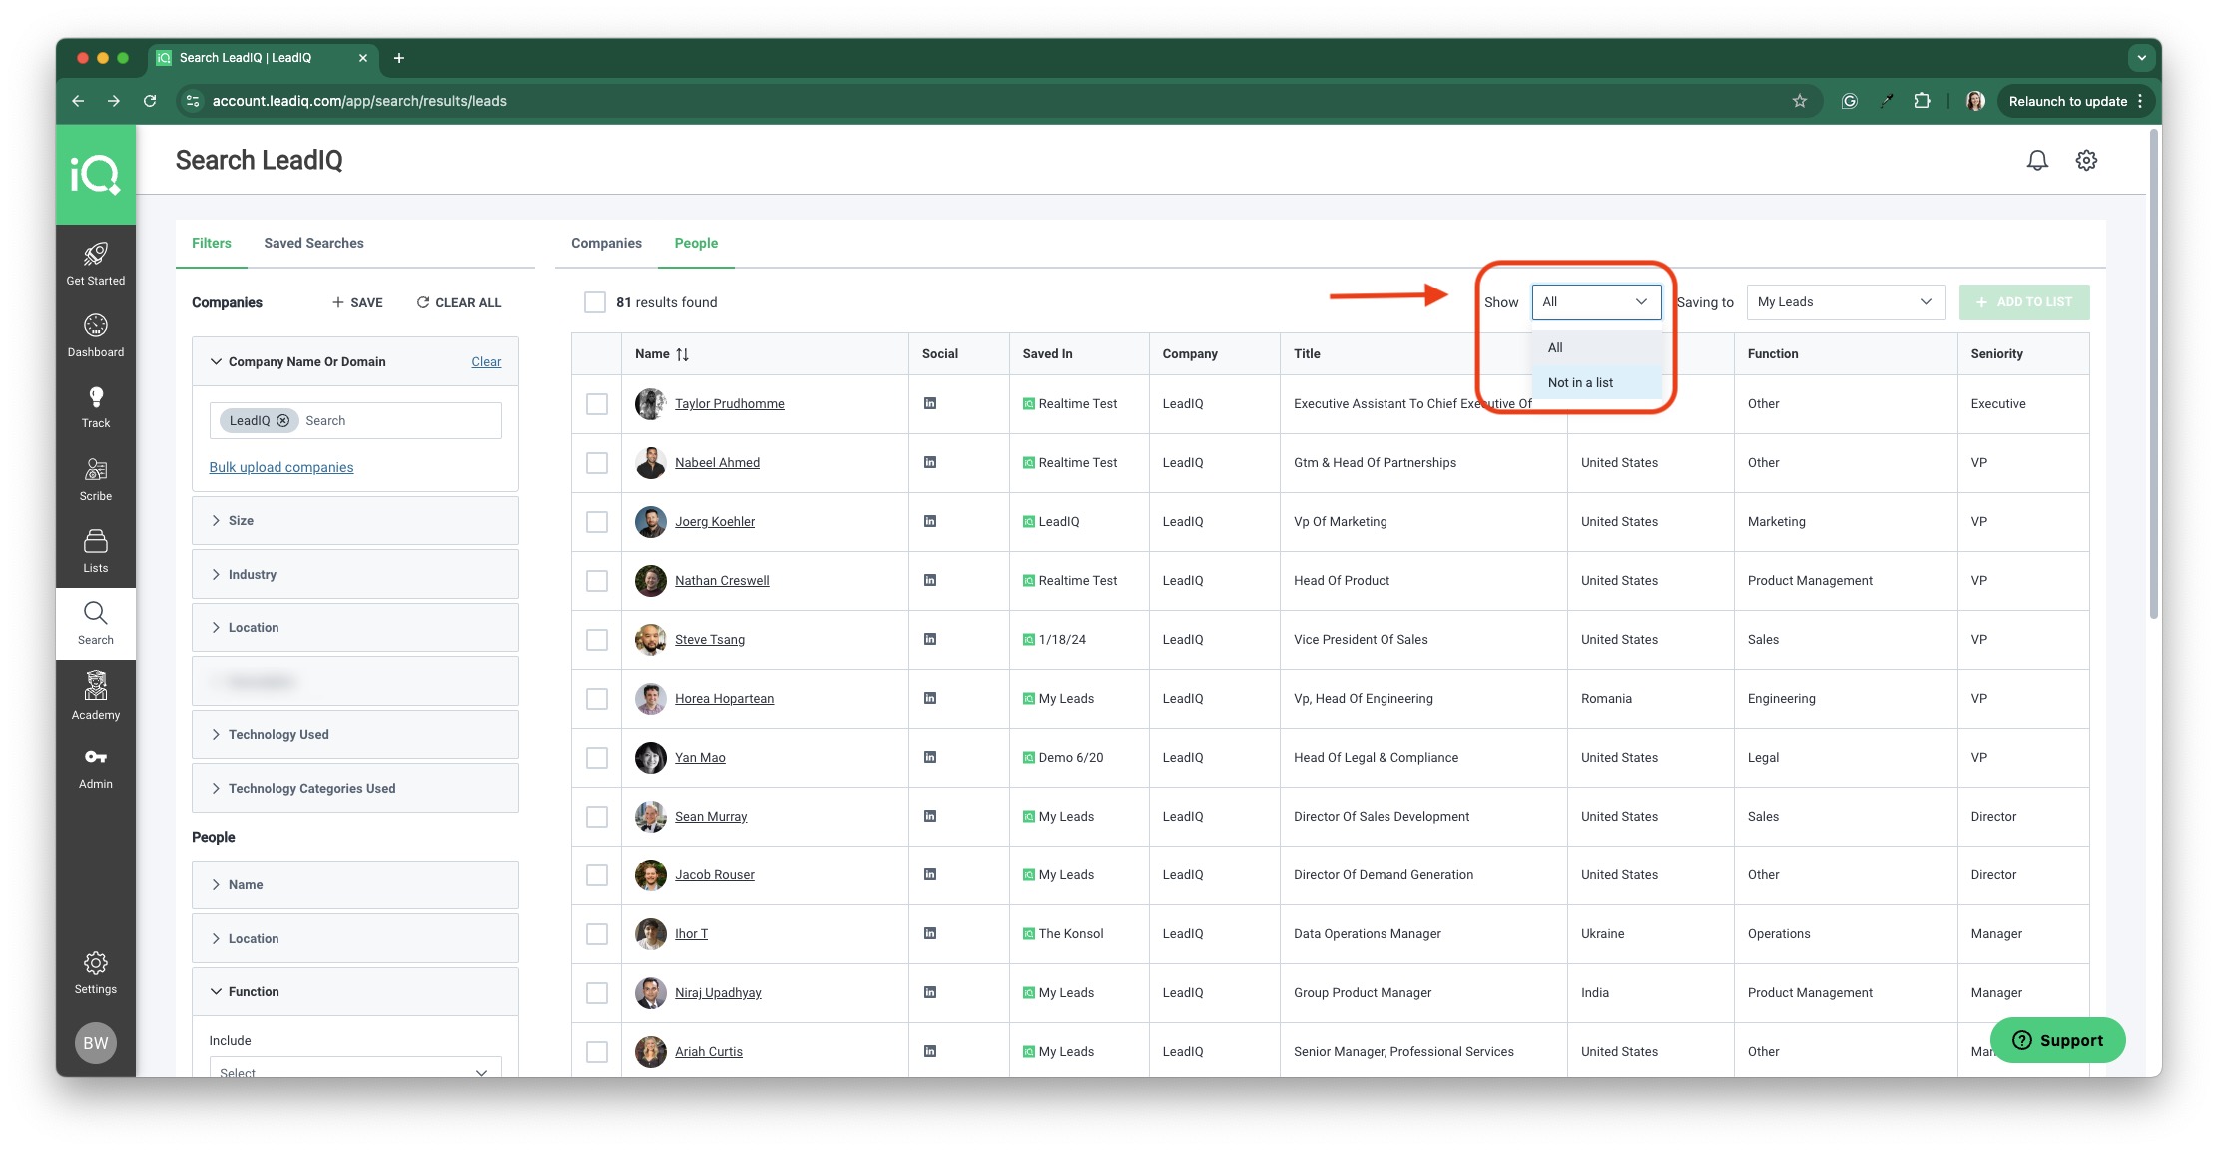Image resolution: width=2218 pixels, height=1151 pixels.
Task: Choose 'All' in Show menu
Action: click(1596, 348)
